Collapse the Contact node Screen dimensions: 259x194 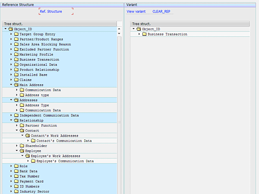coord(17,130)
